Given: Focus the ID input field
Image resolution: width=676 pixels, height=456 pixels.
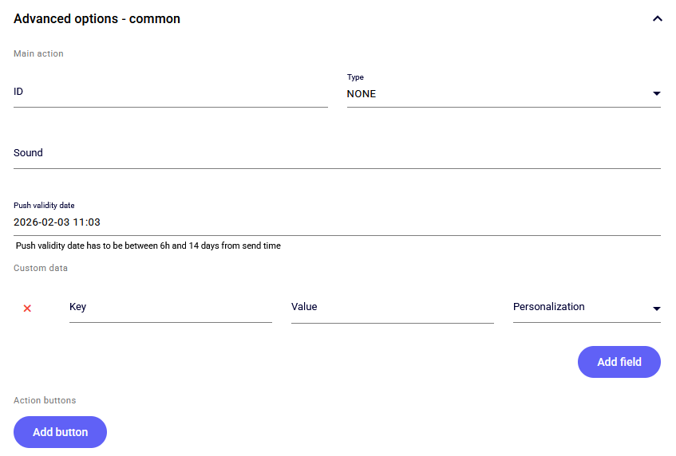Looking at the screenshot, I should point(170,92).
